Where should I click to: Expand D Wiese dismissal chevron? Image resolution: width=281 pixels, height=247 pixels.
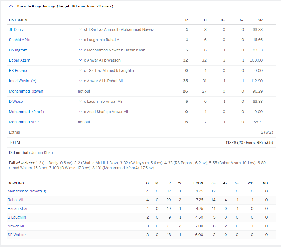coord(80,102)
